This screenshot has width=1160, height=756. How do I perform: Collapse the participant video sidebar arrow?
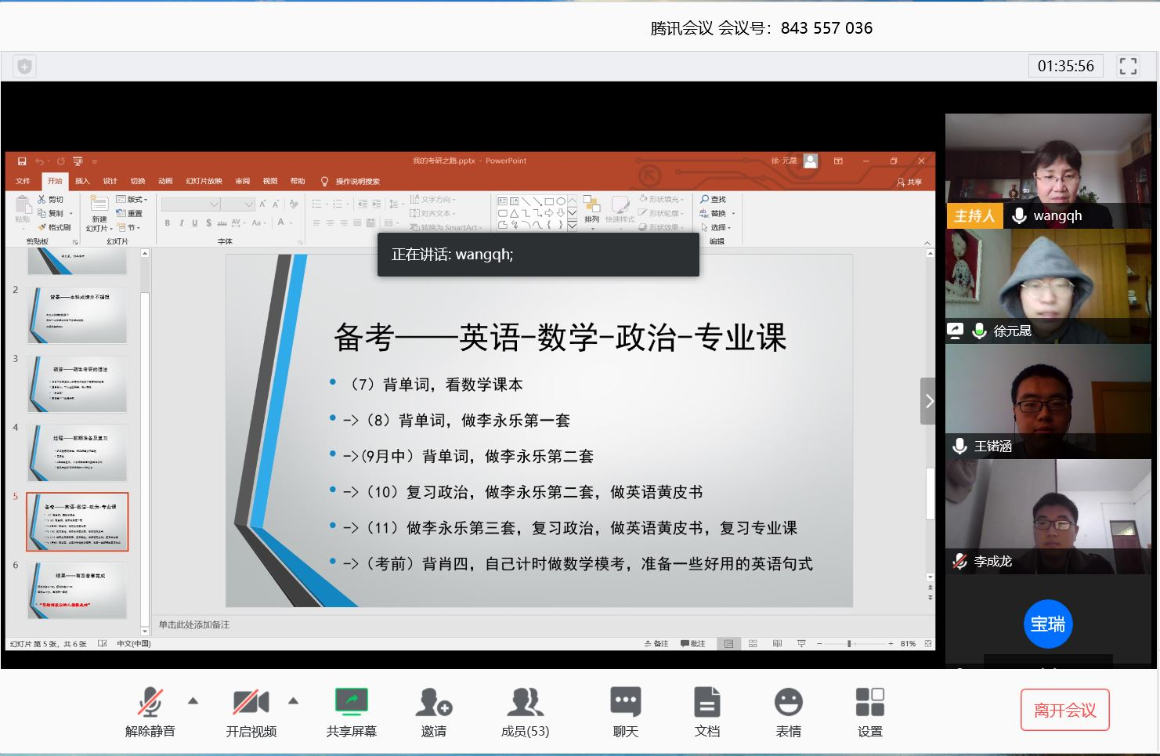pyautogui.click(x=928, y=401)
